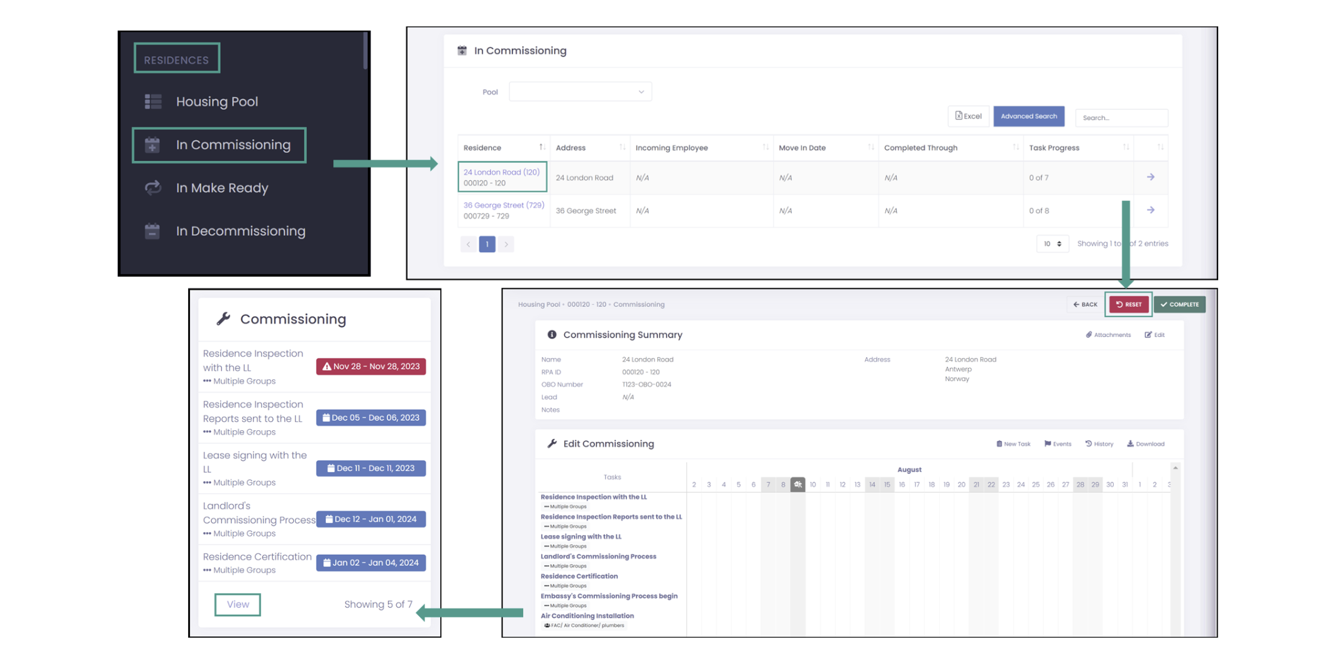Open Attachments in Commissioning Summary
Viewport: 1344px width, 671px height.
point(1108,335)
